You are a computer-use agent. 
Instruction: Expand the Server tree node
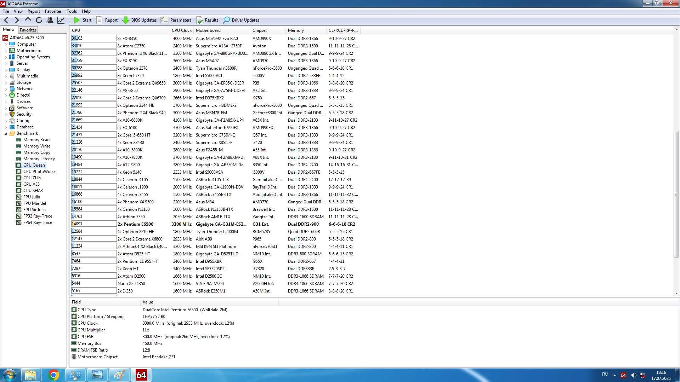(x=6, y=64)
